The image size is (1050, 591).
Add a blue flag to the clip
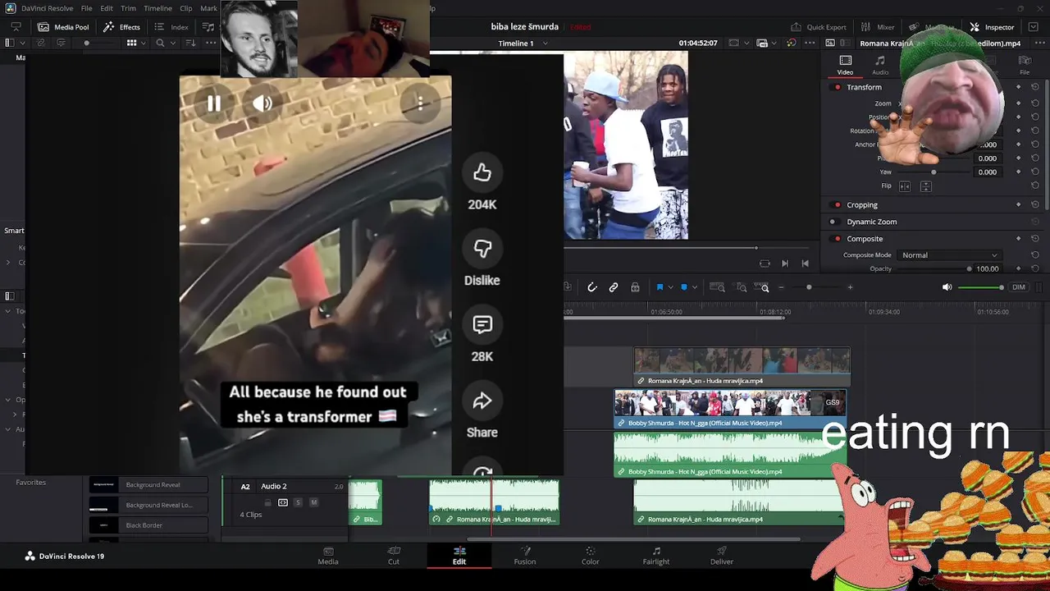[x=660, y=287]
